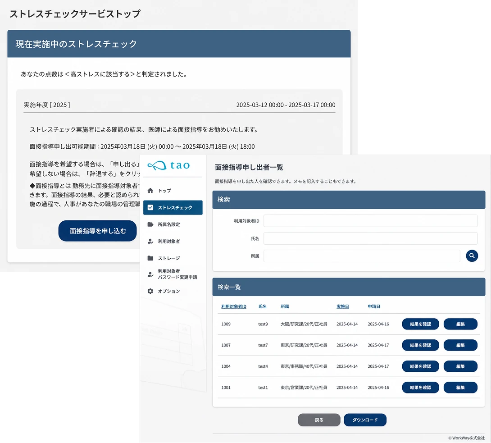Click the gear icon beside オプション
Image resolution: width=491 pixels, height=443 pixels.
pos(150,291)
